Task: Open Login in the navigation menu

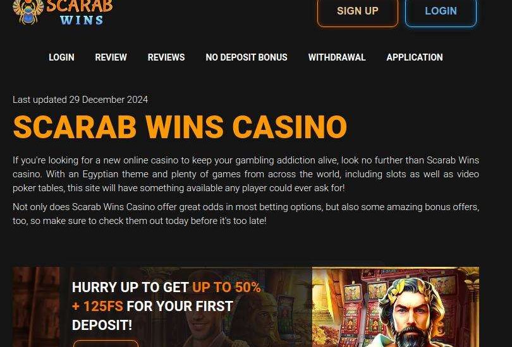Action: tap(61, 57)
